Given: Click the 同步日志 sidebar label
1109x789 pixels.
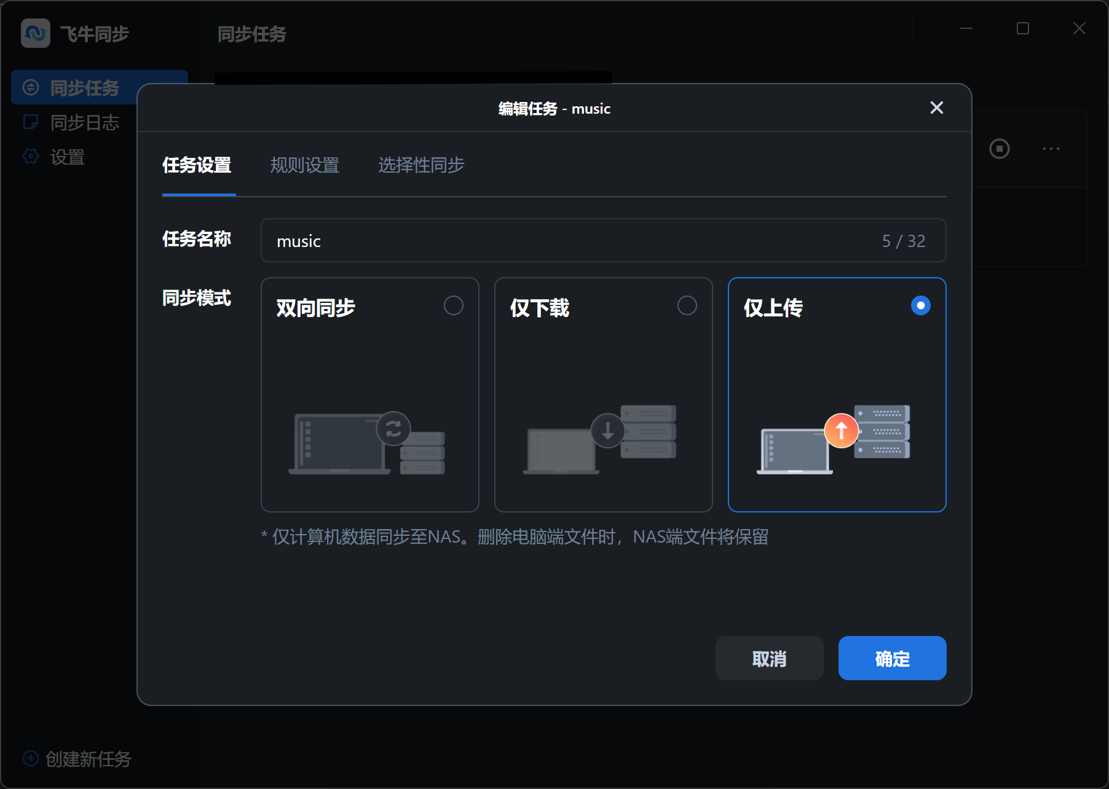Looking at the screenshot, I should (85, 123).
